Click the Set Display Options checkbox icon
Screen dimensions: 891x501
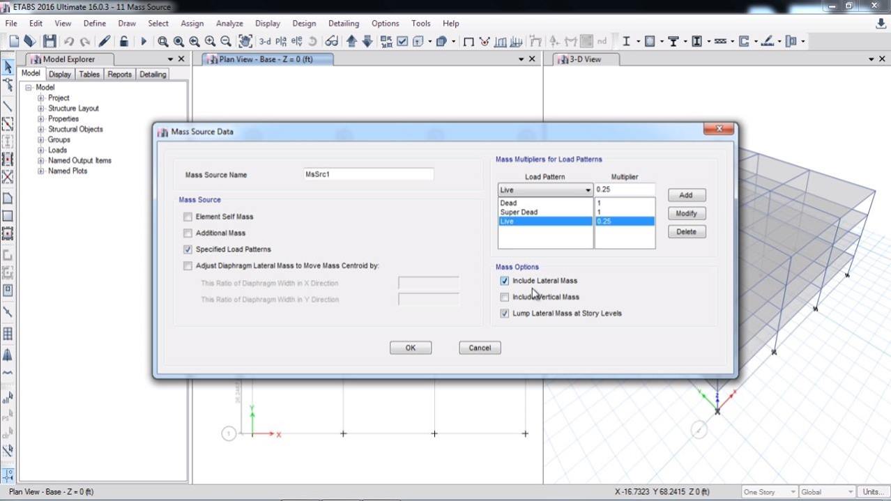(402, 42)
